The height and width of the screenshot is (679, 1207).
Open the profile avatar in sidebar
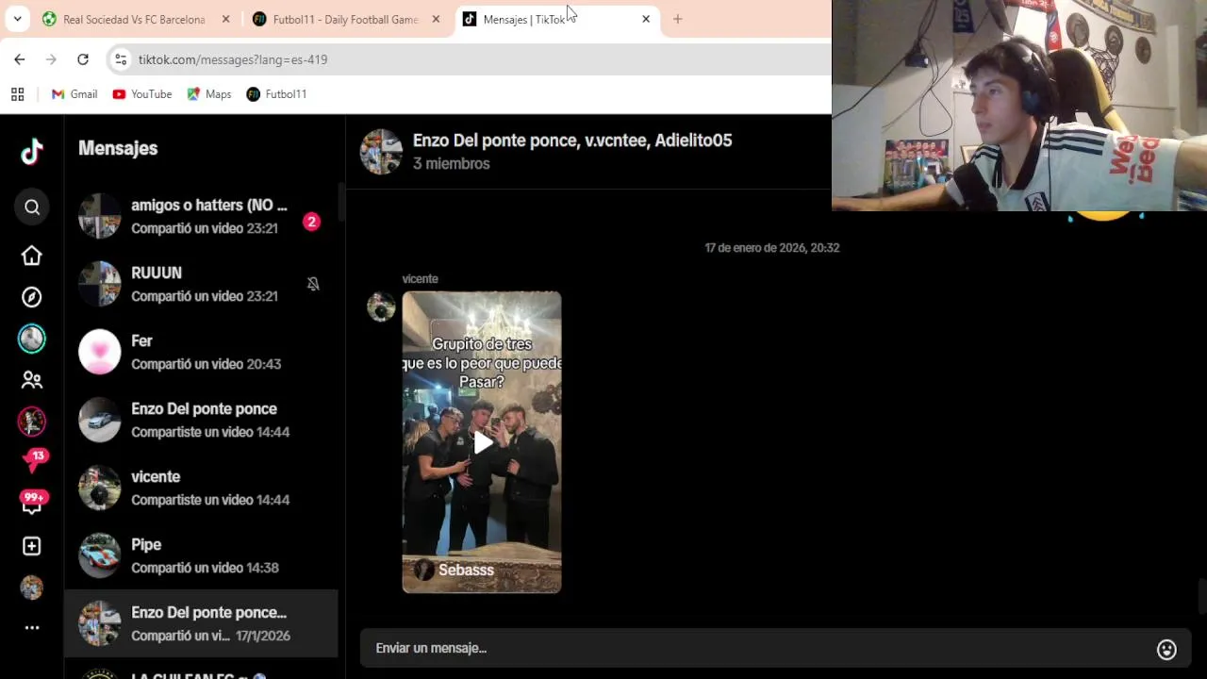point(32,588)
